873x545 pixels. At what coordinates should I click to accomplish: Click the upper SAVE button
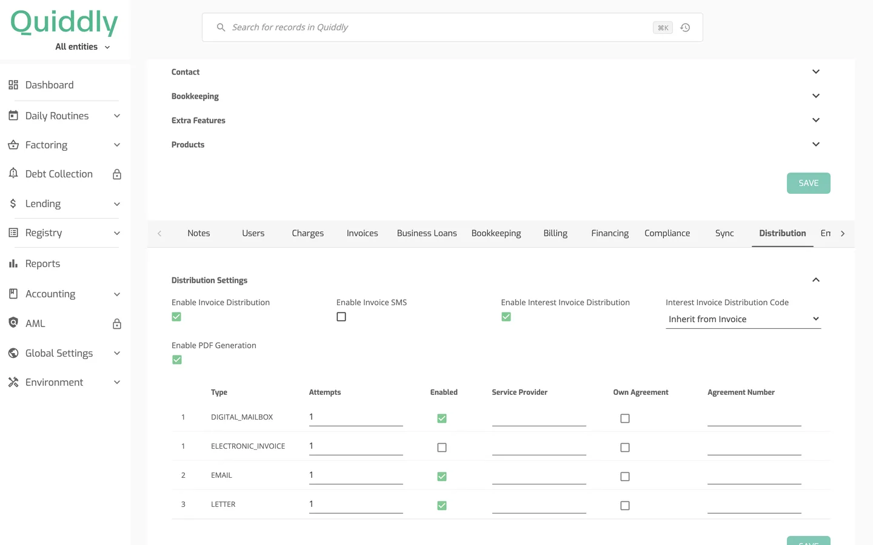[809, 183]
